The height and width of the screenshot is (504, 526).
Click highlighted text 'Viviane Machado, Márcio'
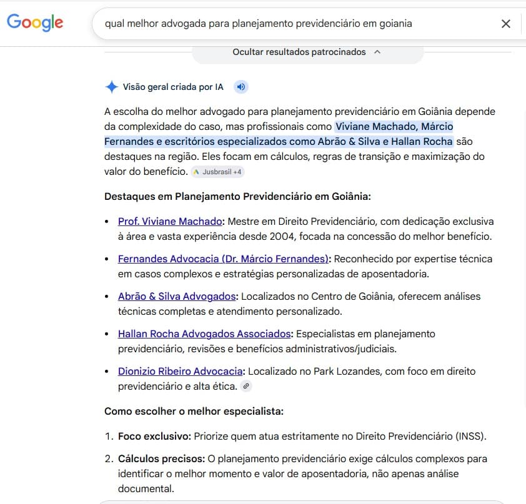click(x=394, y=126)
